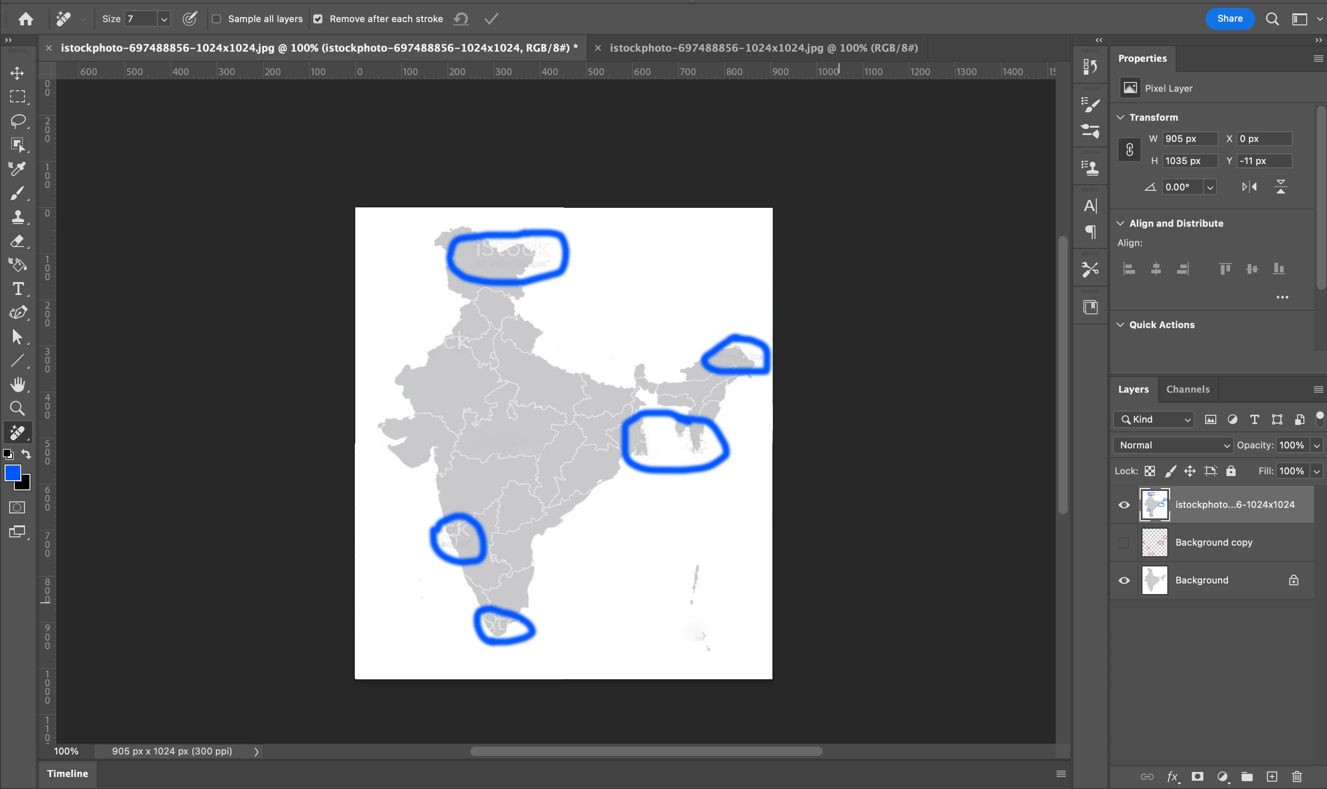
Task: Pick the Clone Stamp tool
Action: [x=17, y=217]
